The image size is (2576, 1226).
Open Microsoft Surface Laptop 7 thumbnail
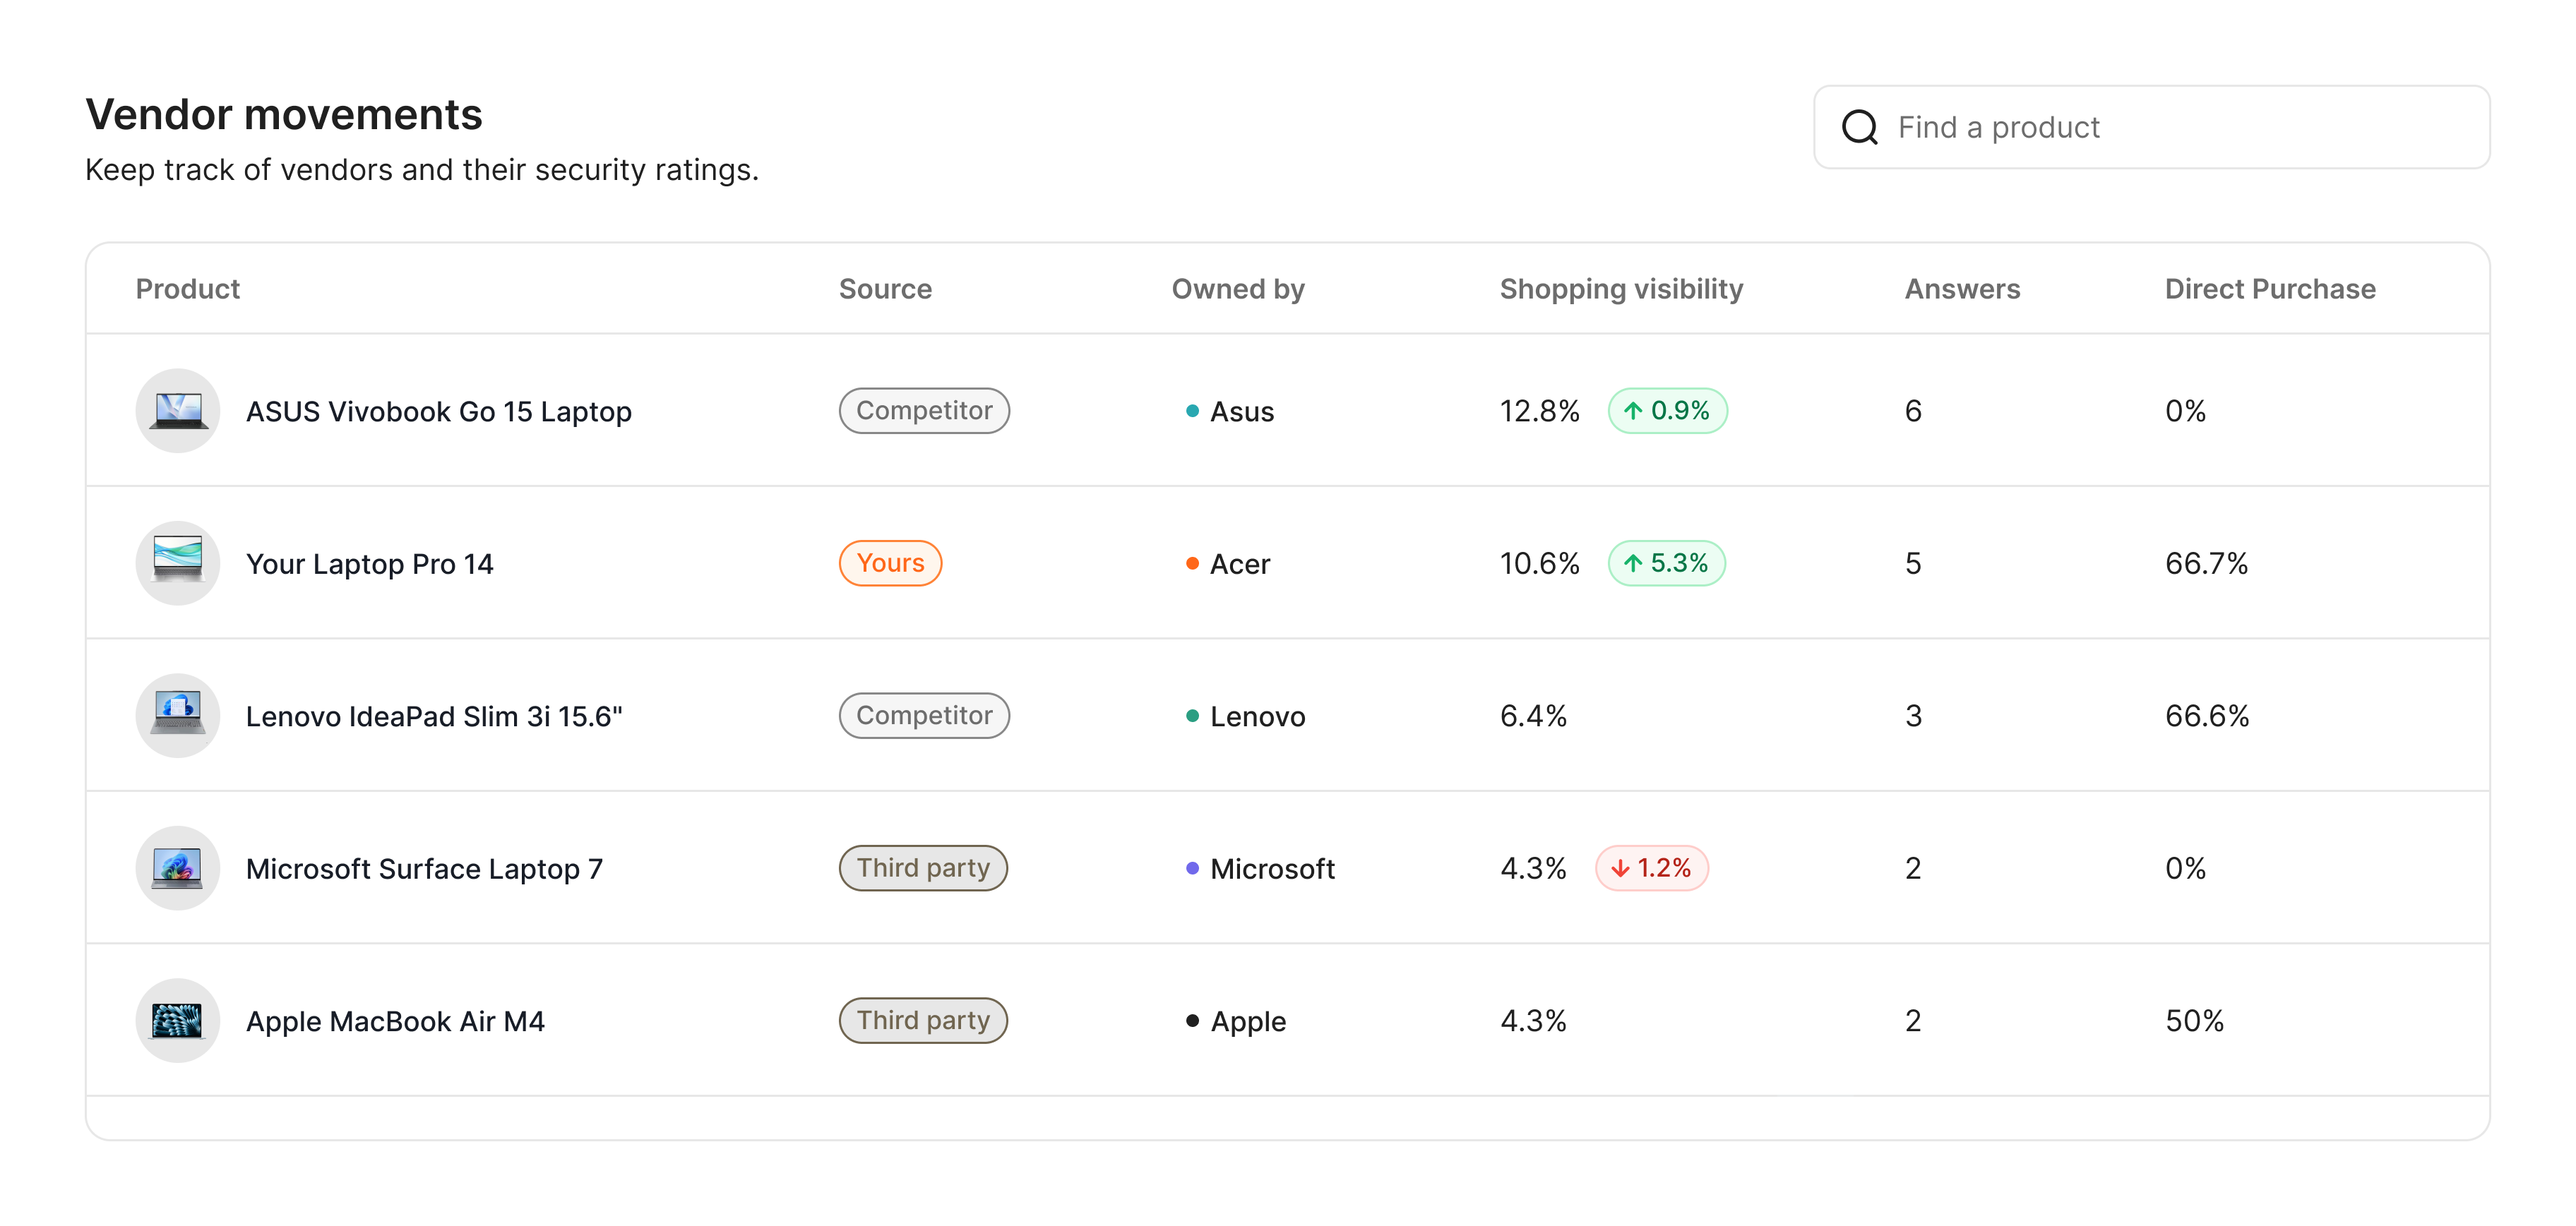click(x=178, y=868)
